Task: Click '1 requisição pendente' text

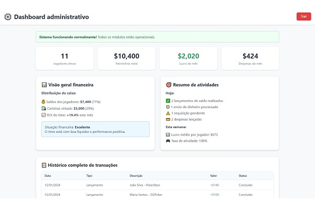Action: click(188, 113)
